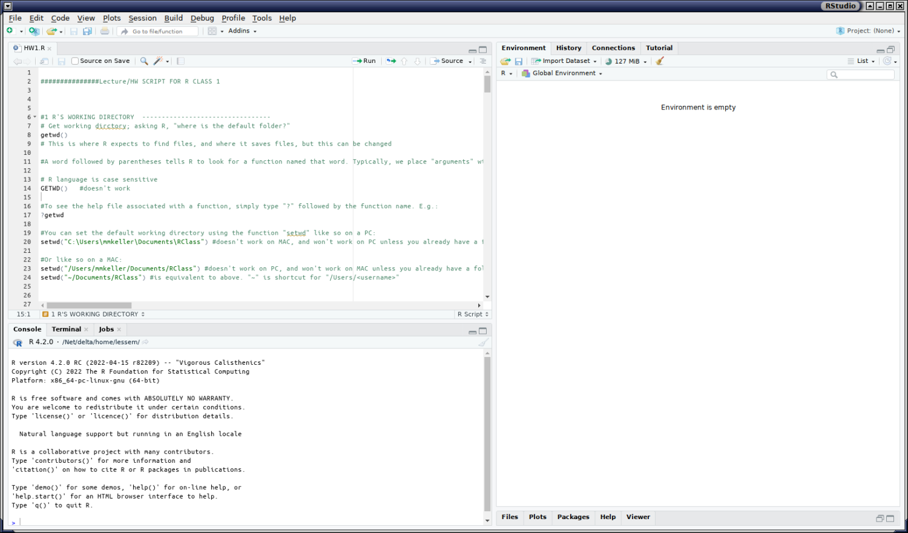Open the Connections tab

(613, 48)
